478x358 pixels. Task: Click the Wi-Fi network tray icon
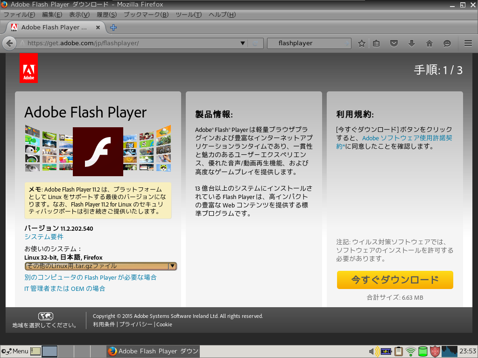click(x=411, y=351)
